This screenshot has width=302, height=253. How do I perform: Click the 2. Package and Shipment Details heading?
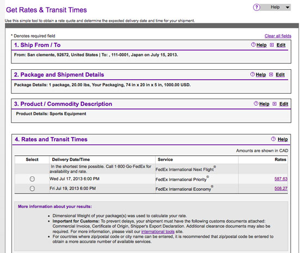[59, 75]
